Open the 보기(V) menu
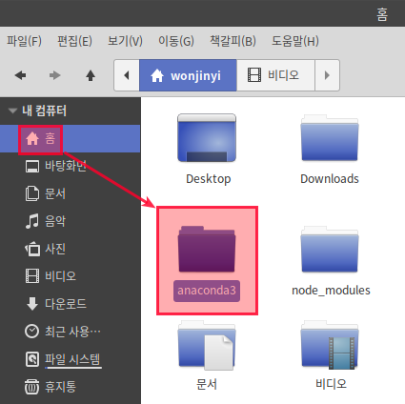The image size is (405, 404). 125,41
